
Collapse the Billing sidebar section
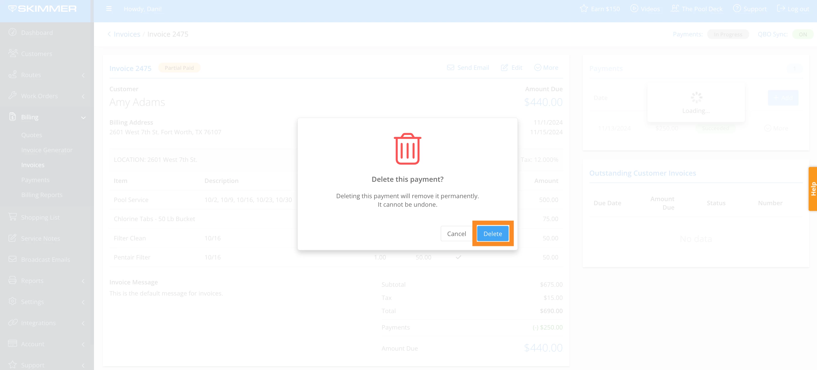coord(83,118)
